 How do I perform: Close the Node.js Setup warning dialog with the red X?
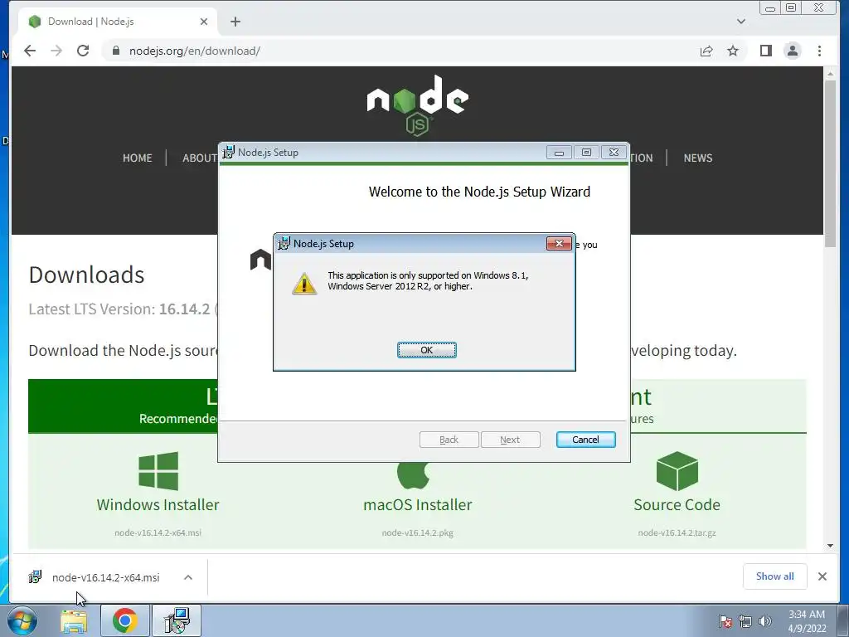[559, 243]
